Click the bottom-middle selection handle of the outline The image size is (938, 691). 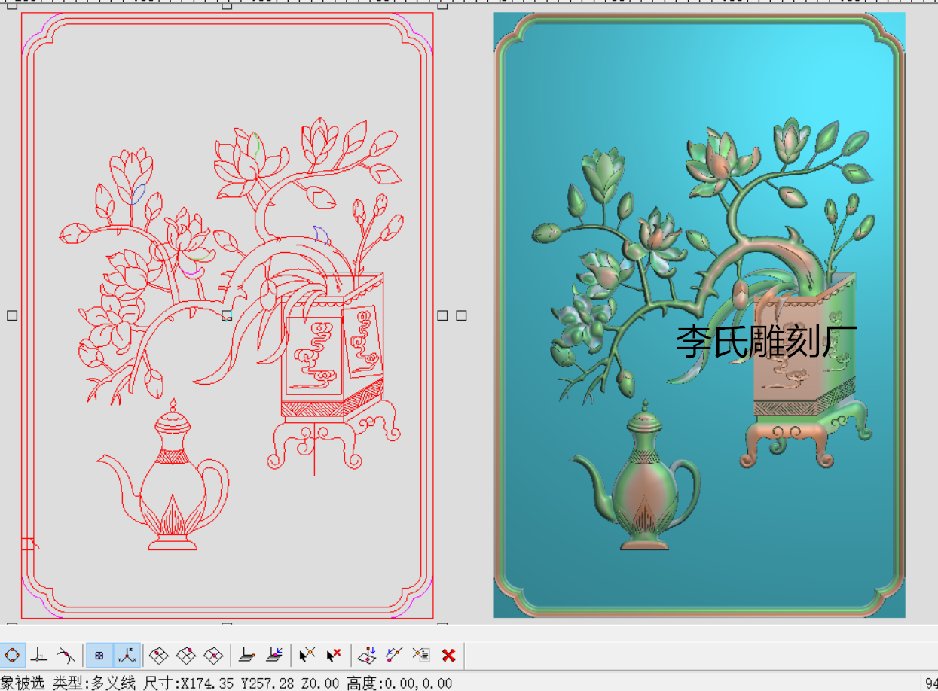coord(227,624)
